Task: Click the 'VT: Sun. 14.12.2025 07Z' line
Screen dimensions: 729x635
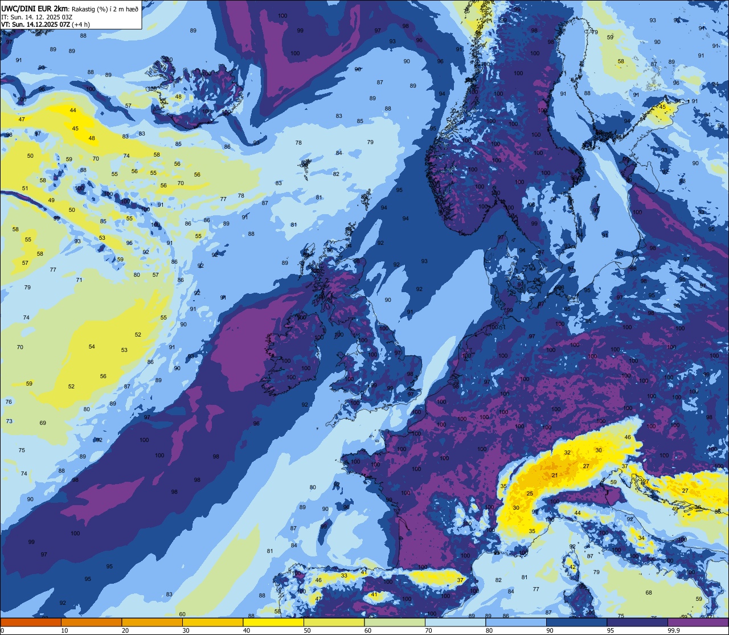Action: coord(35,24)
